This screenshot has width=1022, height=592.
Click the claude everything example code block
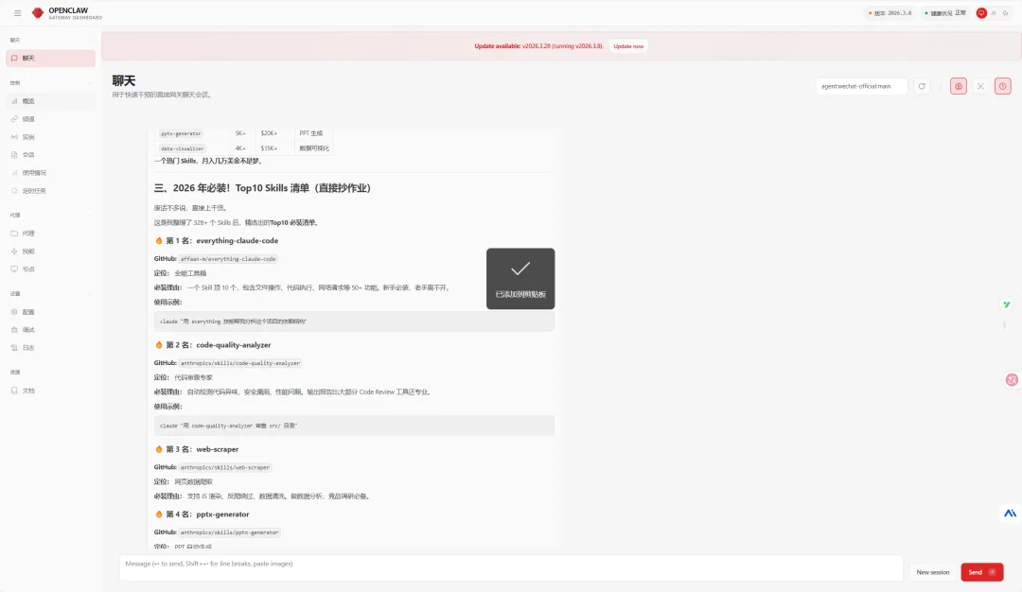pyautogui.click(x=354, y=322)
